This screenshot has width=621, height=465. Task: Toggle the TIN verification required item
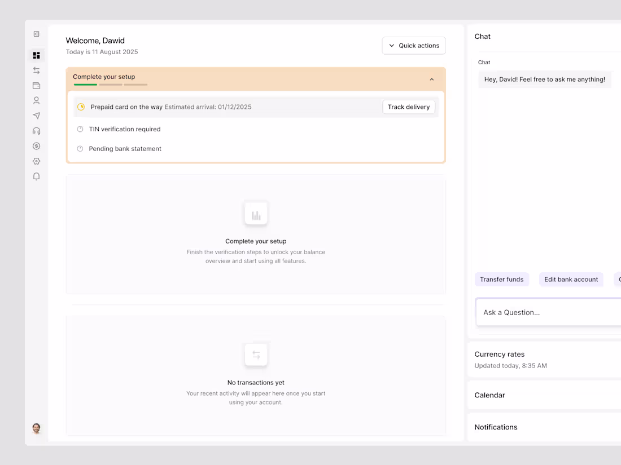124,129
